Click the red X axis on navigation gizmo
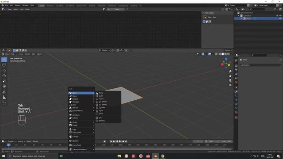 (222, 64)
